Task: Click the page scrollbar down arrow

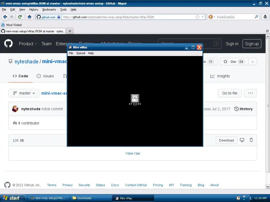Action: [268, 186]
